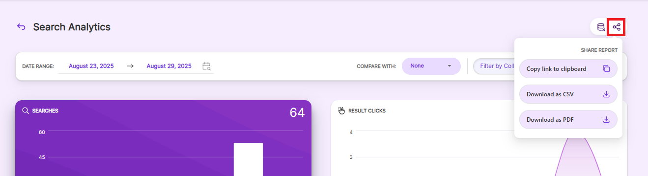This screenshot has width=648, height=176.
Task: Click the hand icon beside Result Clicks
Action: pyautogui.click(x=342, y=110)
